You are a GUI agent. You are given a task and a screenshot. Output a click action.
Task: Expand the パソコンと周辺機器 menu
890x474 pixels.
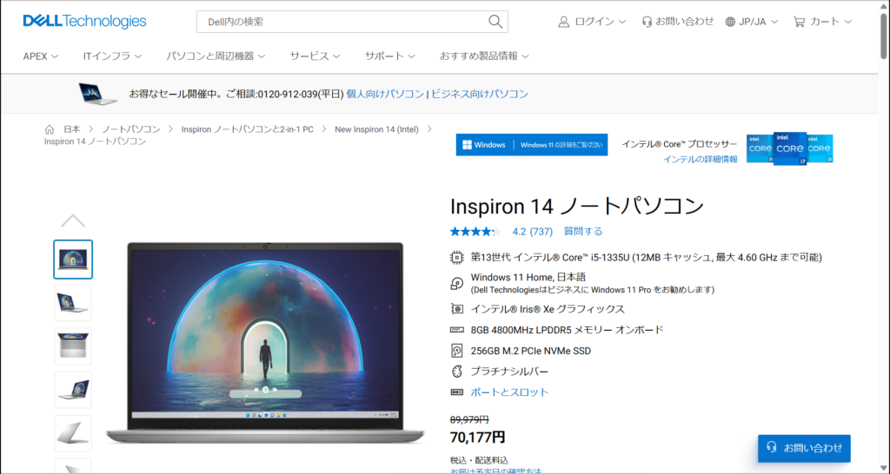pyautogui.click(x=216, y=56)
